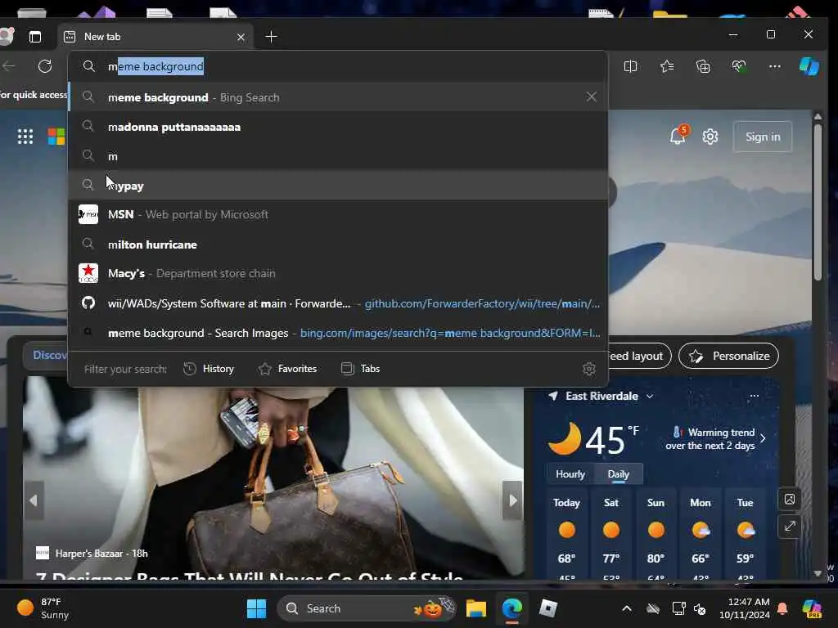This screenshot has height=628, width=838.
Task: Switch weather to Hourly tab
Action: [x=570, y=474]
